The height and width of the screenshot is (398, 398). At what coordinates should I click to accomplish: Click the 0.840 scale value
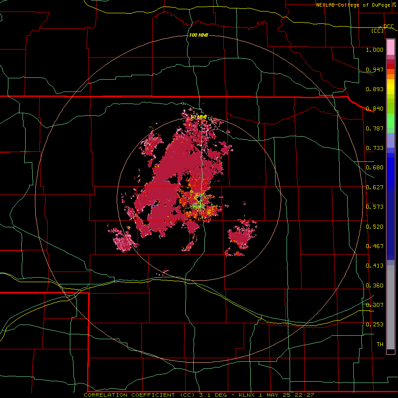pos(375,109)
